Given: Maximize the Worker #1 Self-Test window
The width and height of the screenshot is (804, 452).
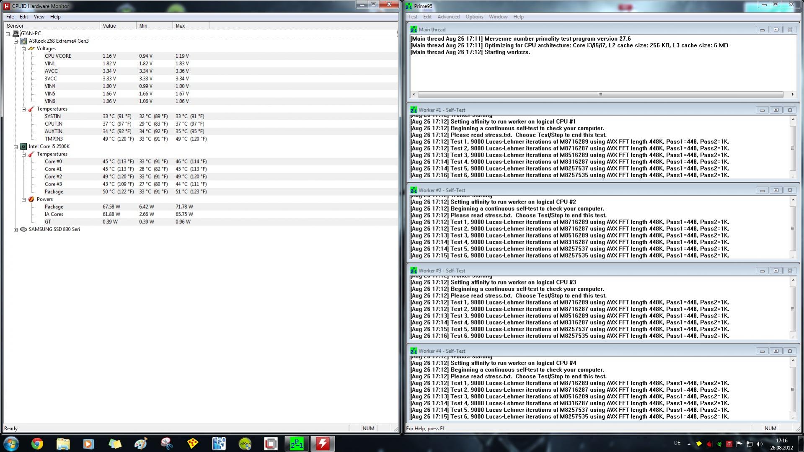Looking at the screenshot, I should [776, 110].
